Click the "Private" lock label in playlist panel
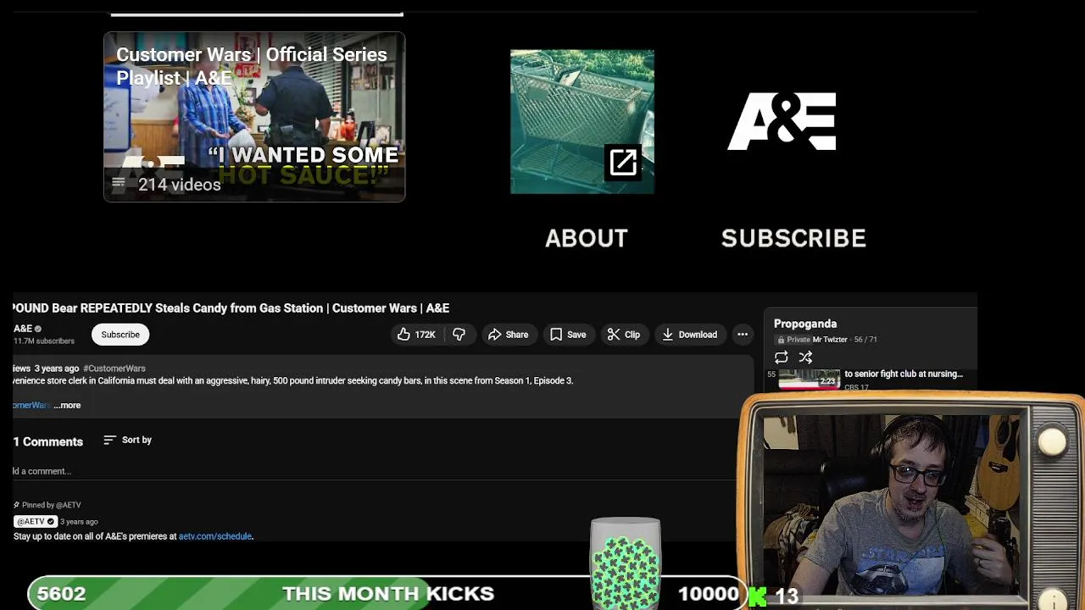This screenshot has height=610, width=1085. tap(793, 340)
